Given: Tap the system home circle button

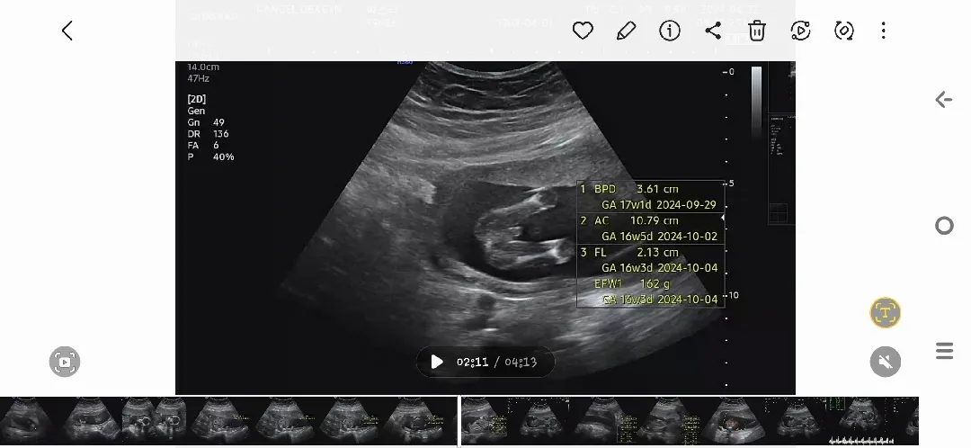Looking at the screenshot, I should pyautogui.click(x=944, y=226).
